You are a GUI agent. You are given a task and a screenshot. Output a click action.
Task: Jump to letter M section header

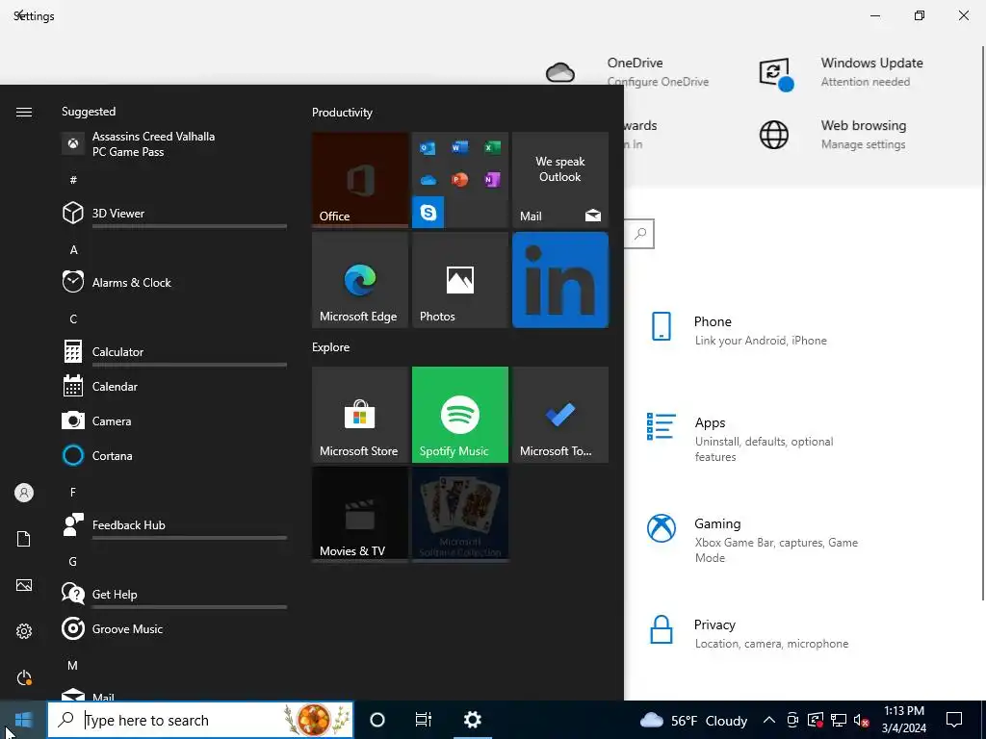pyautogui.click(x=73, y=665)
